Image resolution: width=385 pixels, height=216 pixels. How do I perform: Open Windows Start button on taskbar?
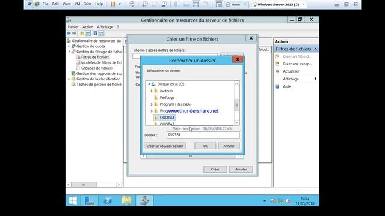tap(73, 201)
